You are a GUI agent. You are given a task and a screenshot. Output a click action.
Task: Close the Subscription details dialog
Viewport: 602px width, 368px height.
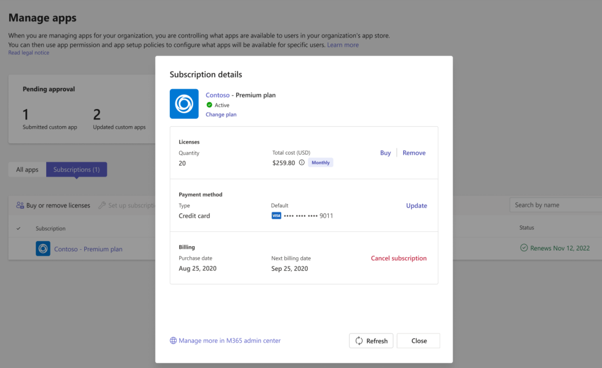419,341
